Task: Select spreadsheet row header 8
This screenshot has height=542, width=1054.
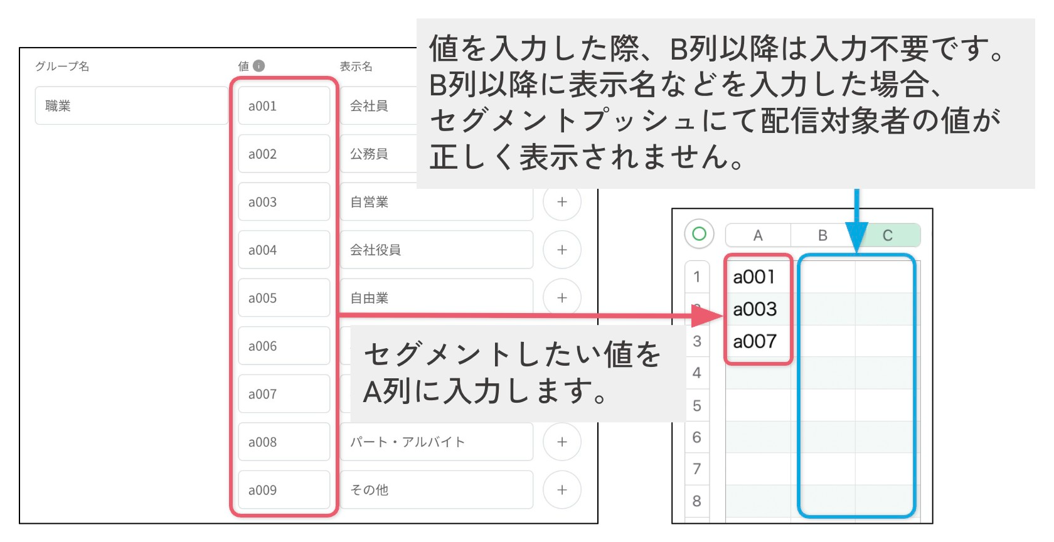Action: (x=697, y=501)
